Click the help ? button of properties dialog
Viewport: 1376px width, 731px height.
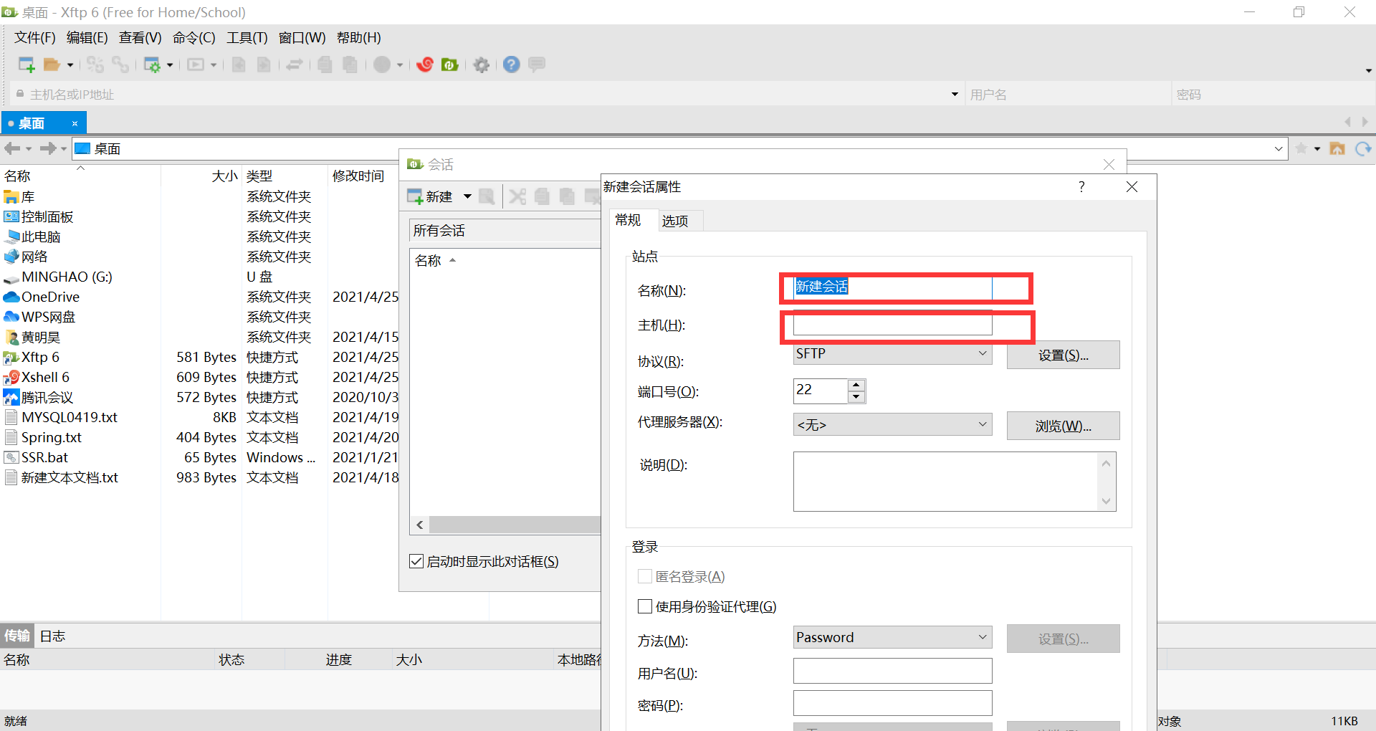click(1081, 186)
